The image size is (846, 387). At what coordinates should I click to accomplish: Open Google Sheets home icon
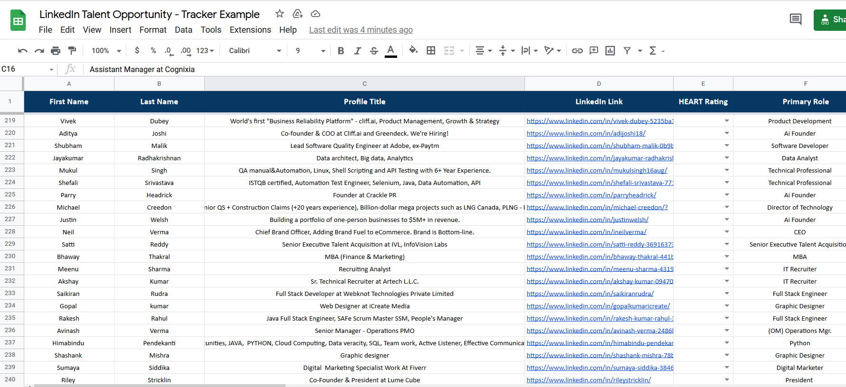18,21
